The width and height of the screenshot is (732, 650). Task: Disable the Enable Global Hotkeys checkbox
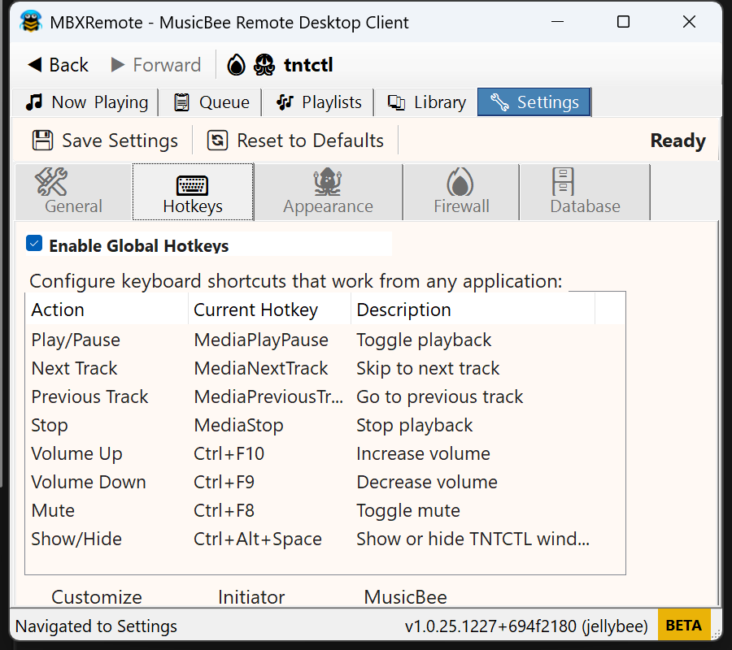33,243
